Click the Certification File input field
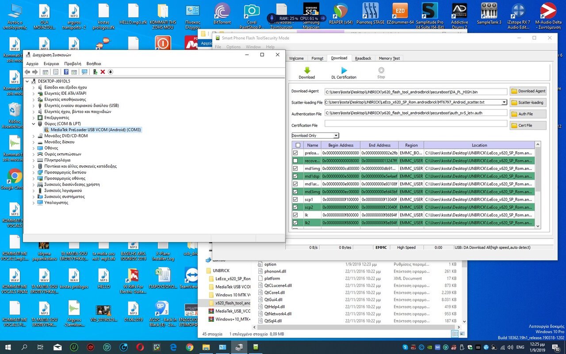 tap(416, 124)
